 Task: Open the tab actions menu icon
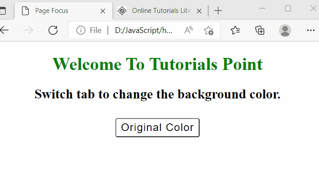pyautogui.click(x=3, y=11)
